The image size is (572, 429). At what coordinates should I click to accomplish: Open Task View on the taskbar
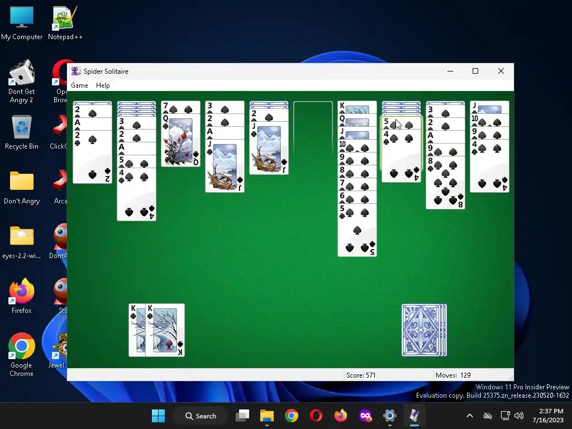242,416
